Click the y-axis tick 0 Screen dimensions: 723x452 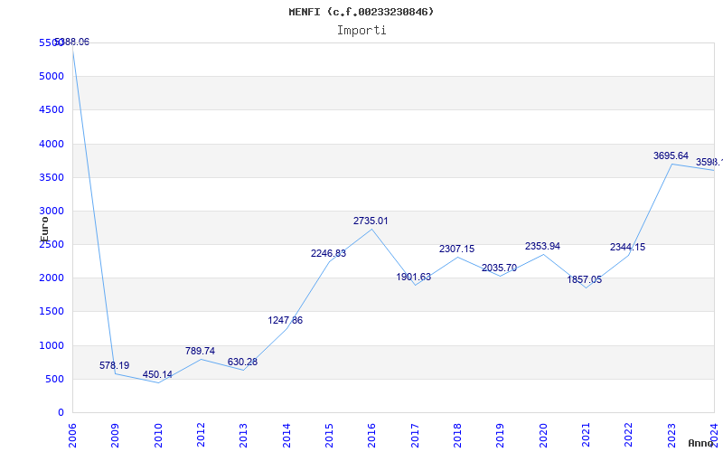click(61, 413)
